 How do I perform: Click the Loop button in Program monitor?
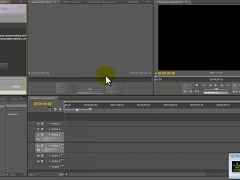235,85
